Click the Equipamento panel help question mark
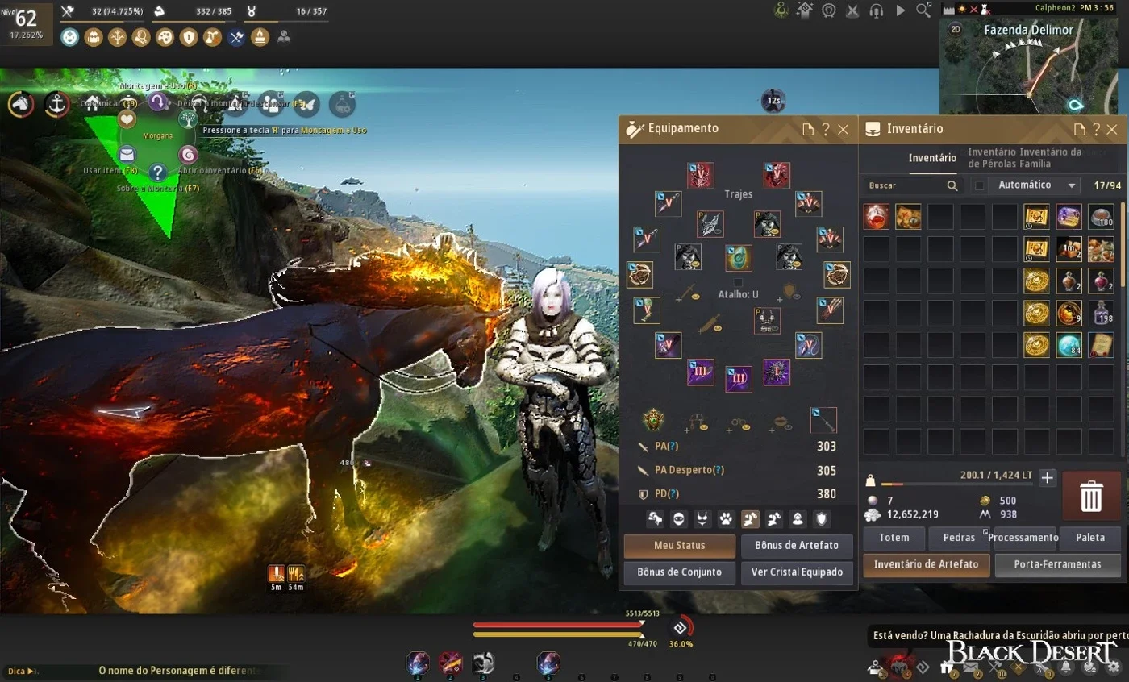1129x682 pixels. pos(825,129)
